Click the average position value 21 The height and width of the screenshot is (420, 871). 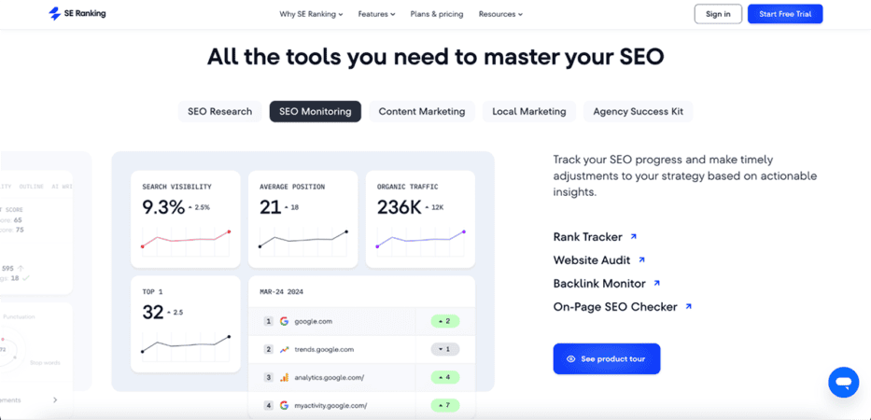pyautogui.click(x=270, y=207)
